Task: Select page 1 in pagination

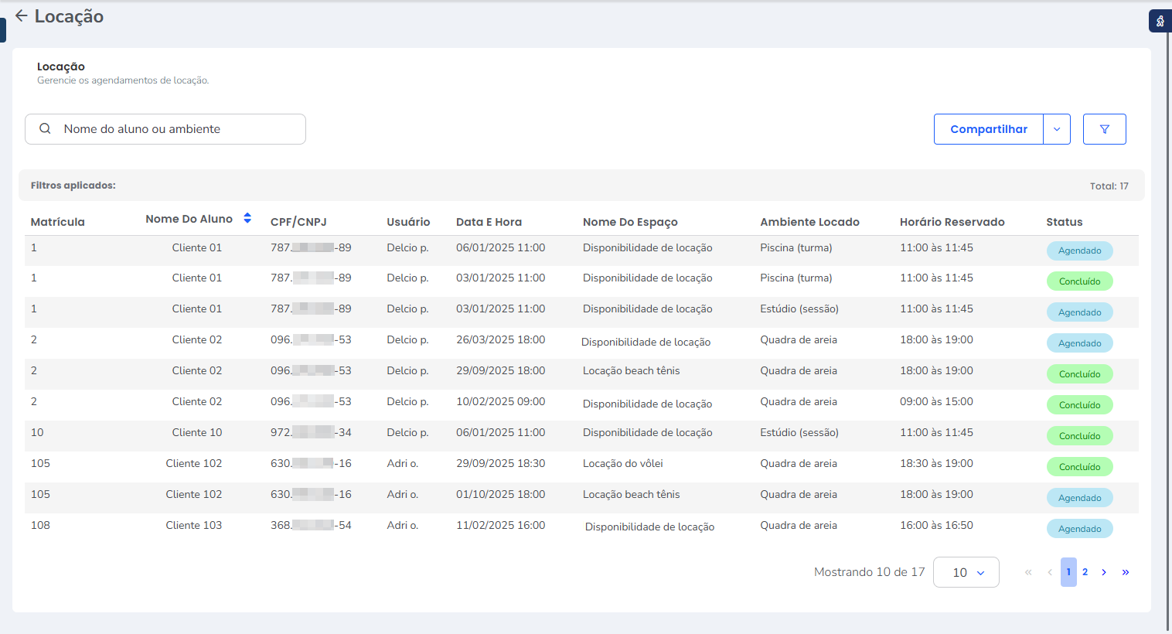Action: coord(1068,572)
